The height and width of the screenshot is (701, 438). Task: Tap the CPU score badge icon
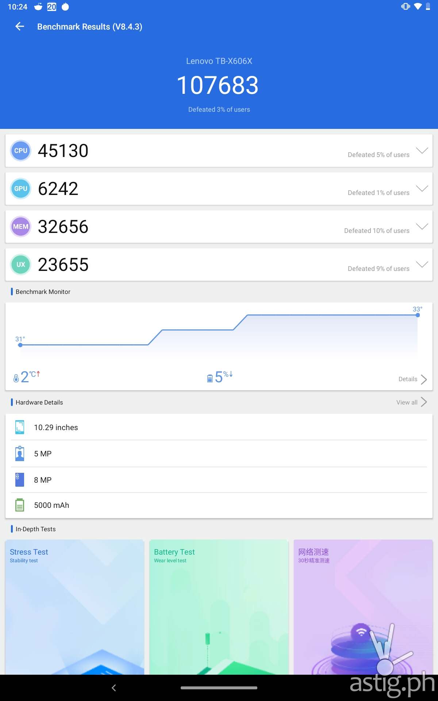[21, 150]
